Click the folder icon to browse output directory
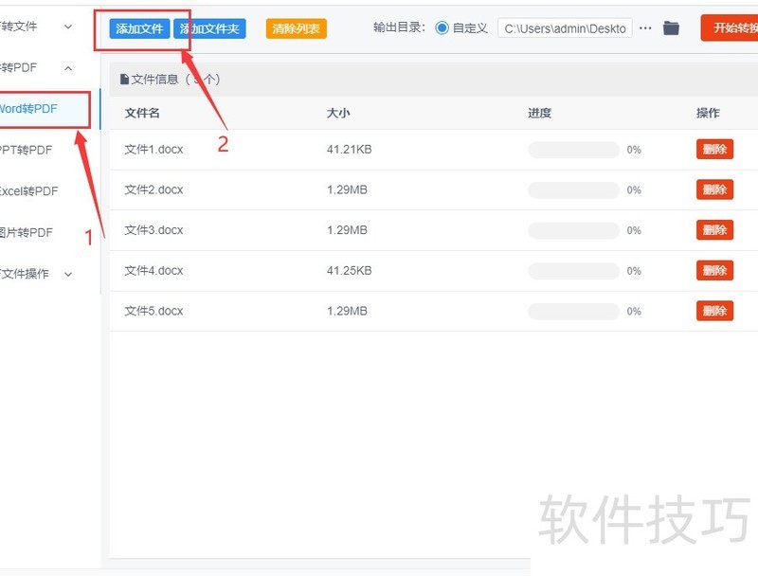This screenshot has height=576, width=758. [672, 28]
